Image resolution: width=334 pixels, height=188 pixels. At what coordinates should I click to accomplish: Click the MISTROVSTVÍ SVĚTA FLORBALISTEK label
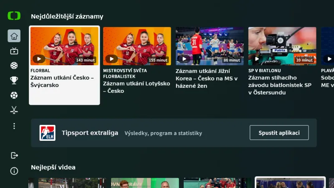(125, 74)
